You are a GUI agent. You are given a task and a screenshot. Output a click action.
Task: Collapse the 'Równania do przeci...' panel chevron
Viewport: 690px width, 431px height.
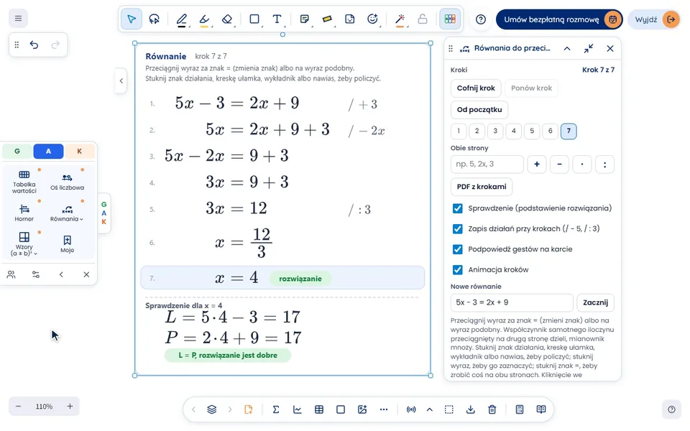[x=567, y=48]
